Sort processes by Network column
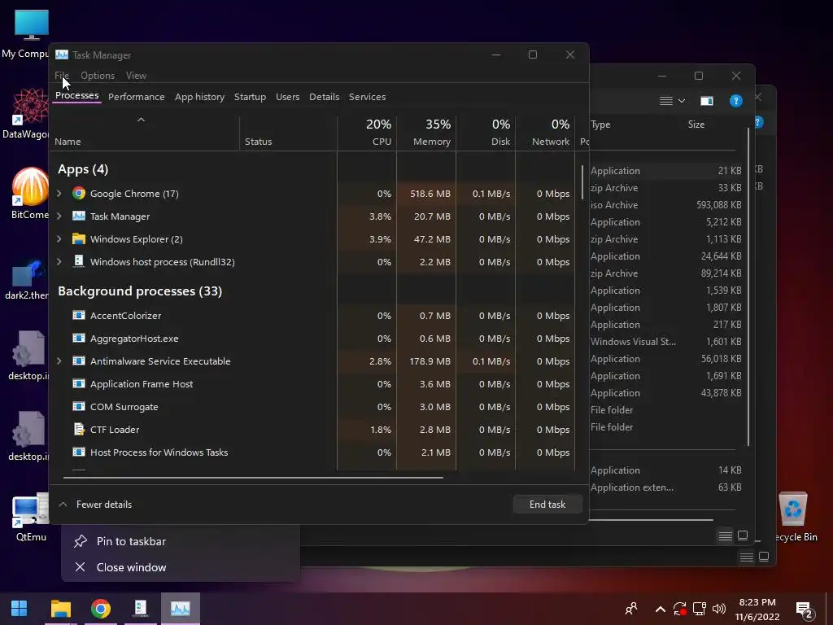The width and height of the screenshot is (833, 625). (545, 133)
